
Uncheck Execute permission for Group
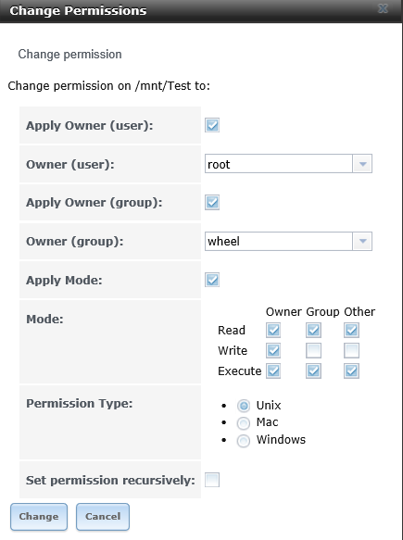click(313, 370)
